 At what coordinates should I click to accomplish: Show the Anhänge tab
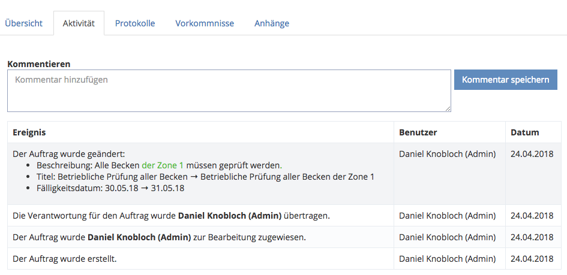[272, 23]
